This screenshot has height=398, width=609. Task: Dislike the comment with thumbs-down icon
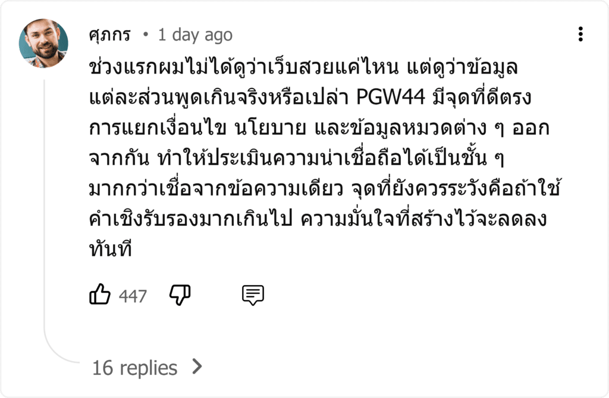pos(180,295)
